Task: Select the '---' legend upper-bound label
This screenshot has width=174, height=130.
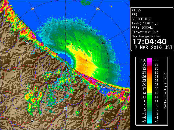Action: pyautogui.click(x=156, y=60)
